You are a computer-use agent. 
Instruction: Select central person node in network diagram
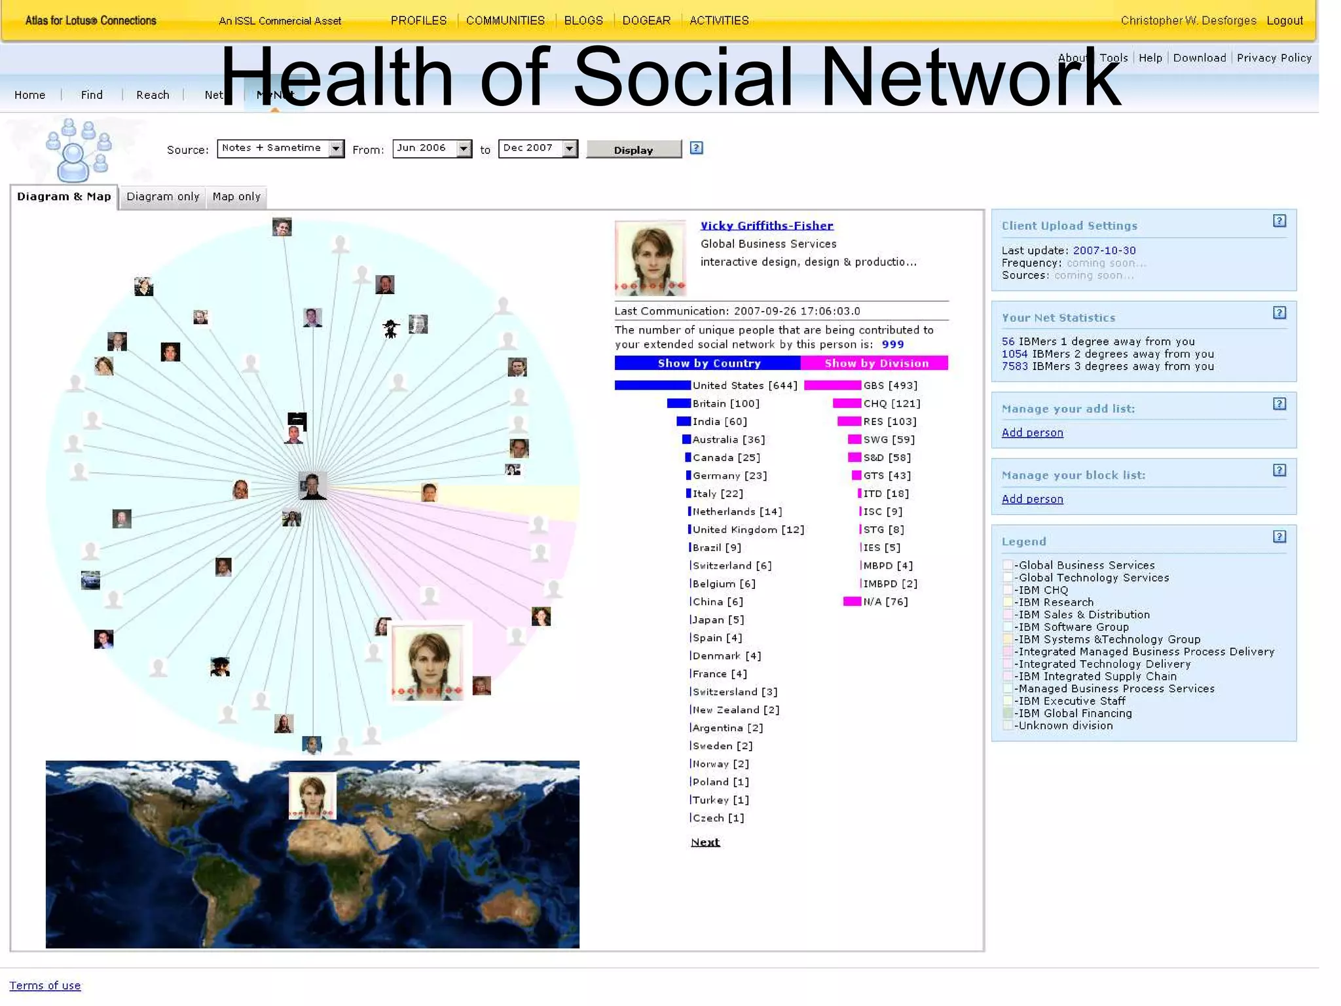pyautogui.click(x=312, y=485)
